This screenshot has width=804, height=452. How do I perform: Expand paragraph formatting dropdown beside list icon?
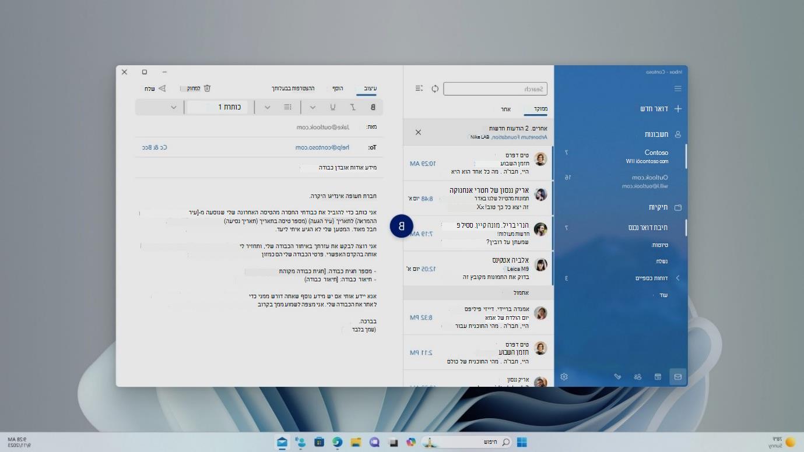click(x=268, y=107)
